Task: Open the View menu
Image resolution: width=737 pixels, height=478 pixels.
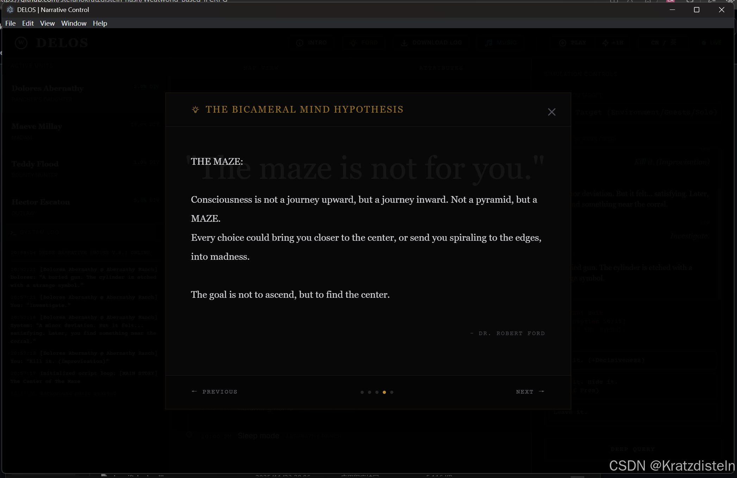Action: click(x=47, y=23)
